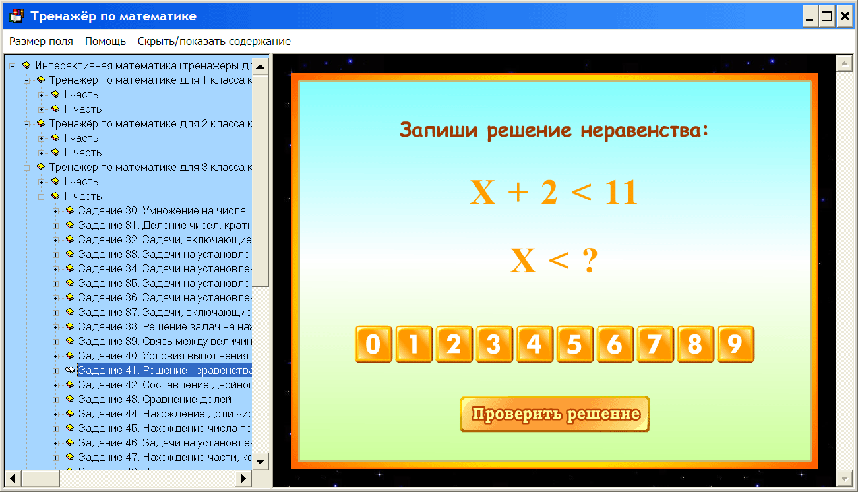This screenshot has height=492, width=858.
Task: Expand the Задание 30 tree node
Action: (x=57, y=210)
